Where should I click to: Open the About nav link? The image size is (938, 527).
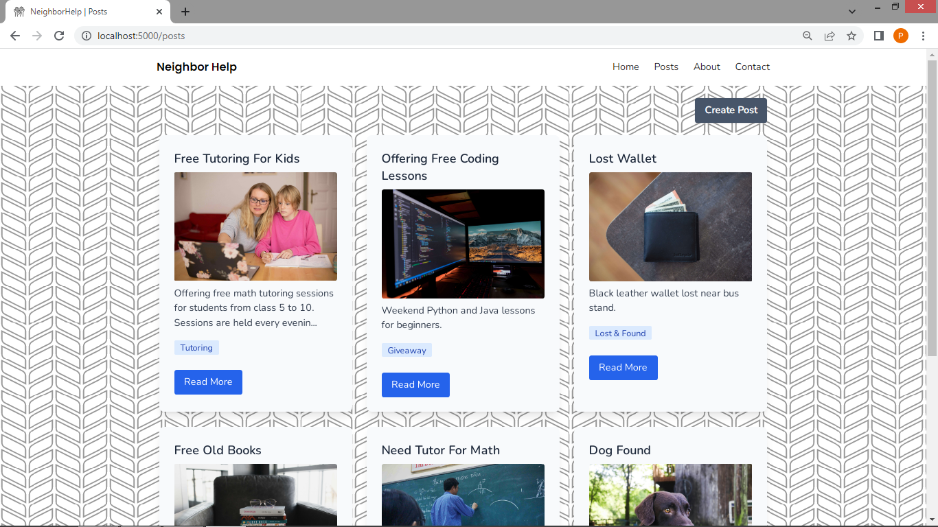707,67
